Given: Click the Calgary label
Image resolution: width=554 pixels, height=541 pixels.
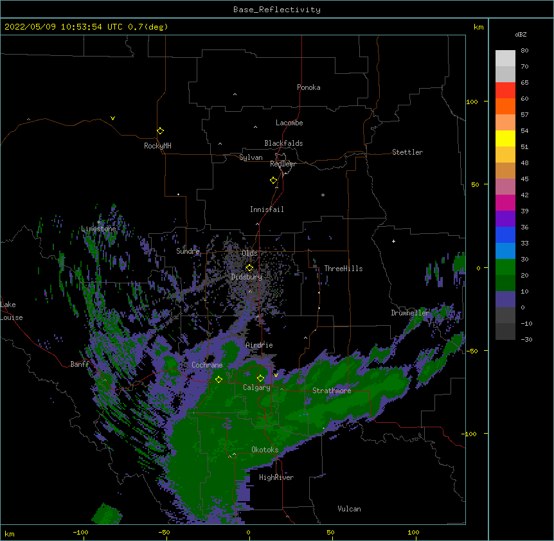Looking at the screenshot, I should click(x=256, y=387).
